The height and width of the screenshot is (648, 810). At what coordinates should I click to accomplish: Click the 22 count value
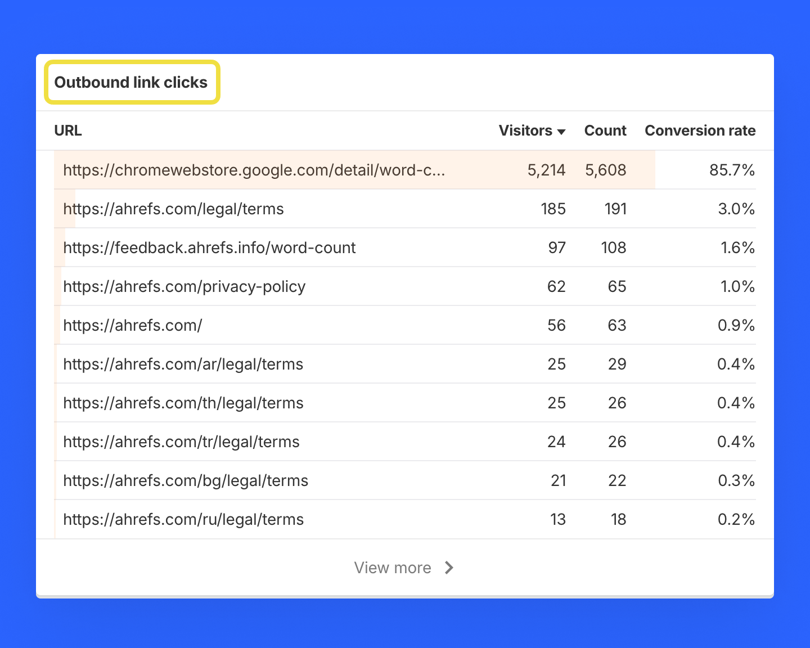coord(617,480)
